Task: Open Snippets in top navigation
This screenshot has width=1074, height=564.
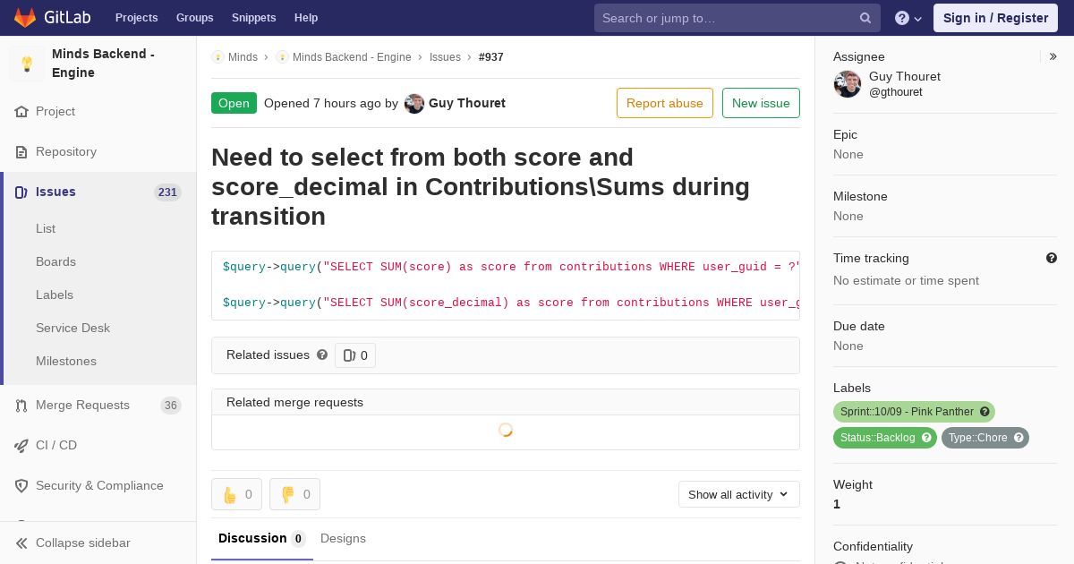Action: (253, 18)
